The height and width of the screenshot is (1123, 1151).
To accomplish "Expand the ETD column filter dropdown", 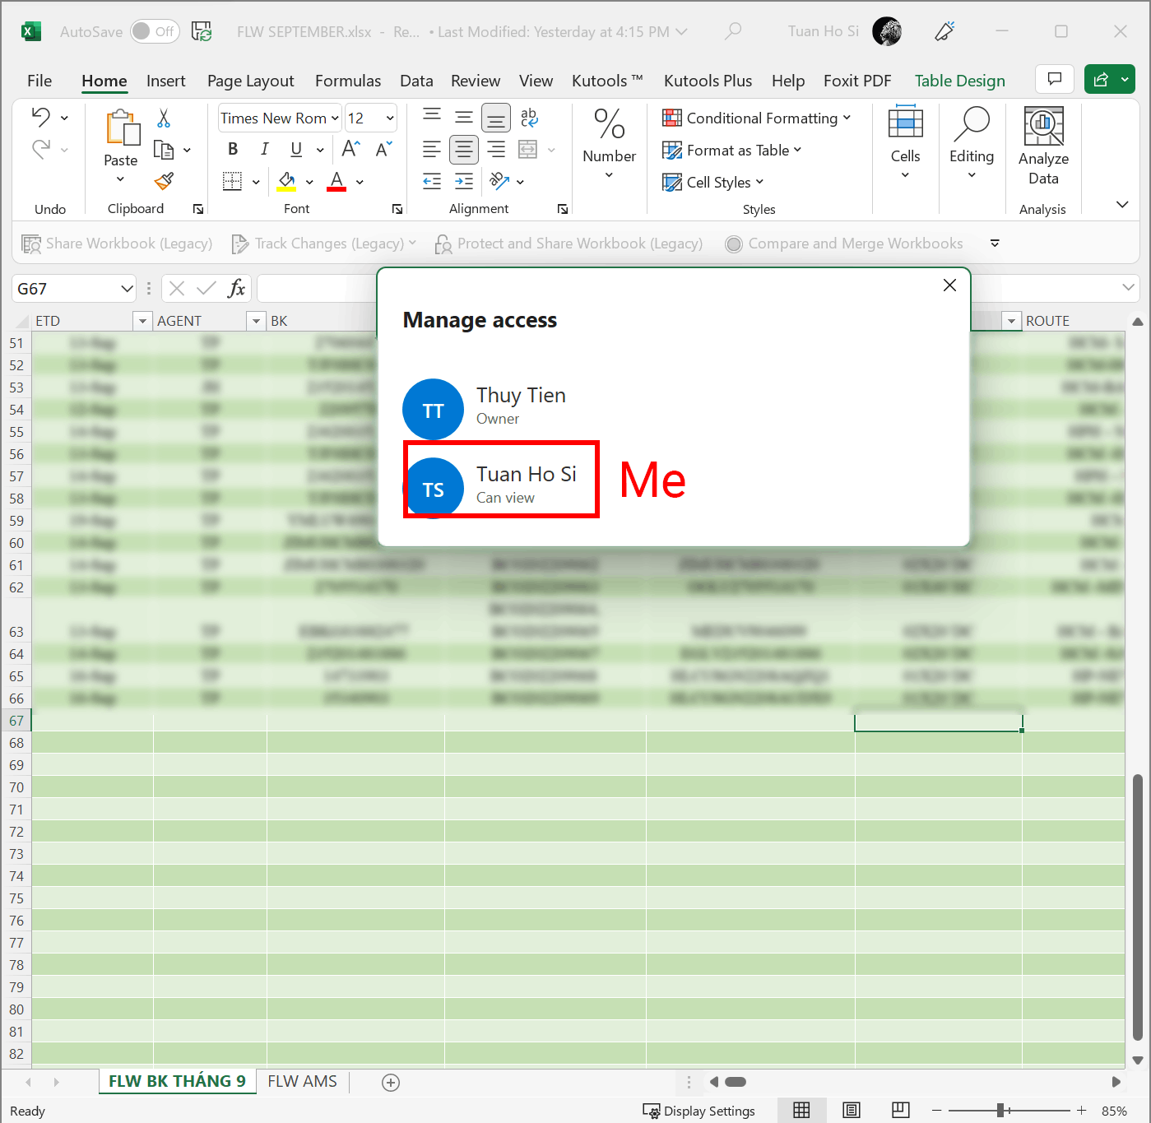I will point(142,321).
